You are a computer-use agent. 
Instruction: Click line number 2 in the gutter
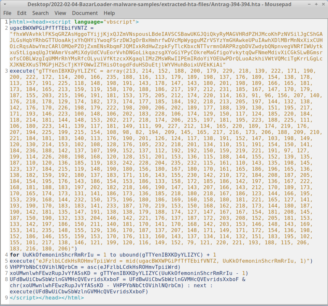6,28
